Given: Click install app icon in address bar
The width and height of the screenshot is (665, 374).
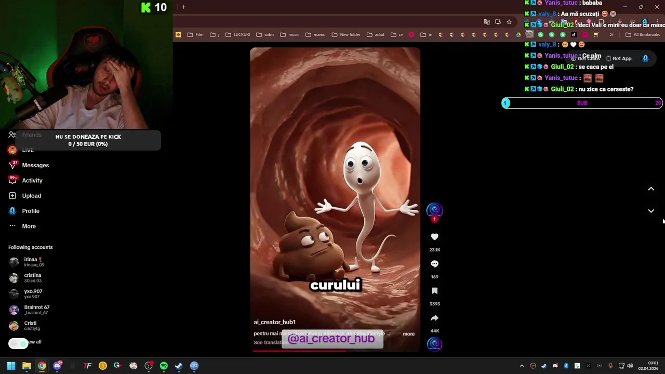Looking at the screenshot, I should 498,22.
